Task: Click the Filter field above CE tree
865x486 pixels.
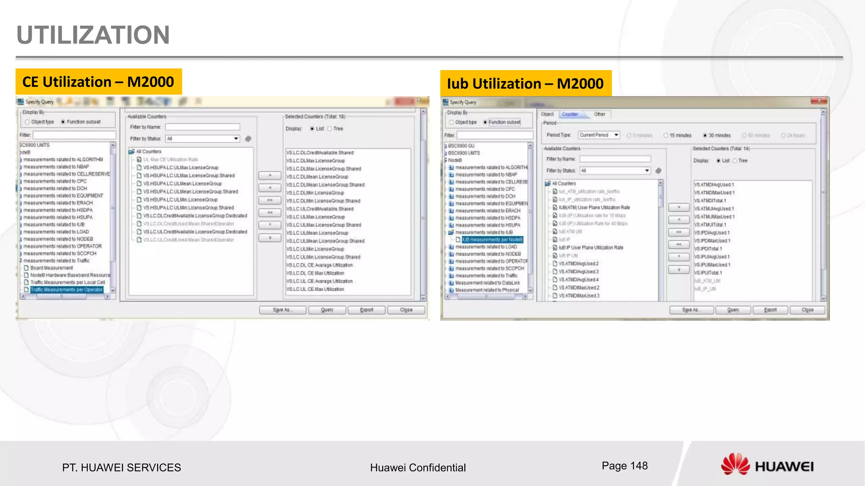Action: 74,135
